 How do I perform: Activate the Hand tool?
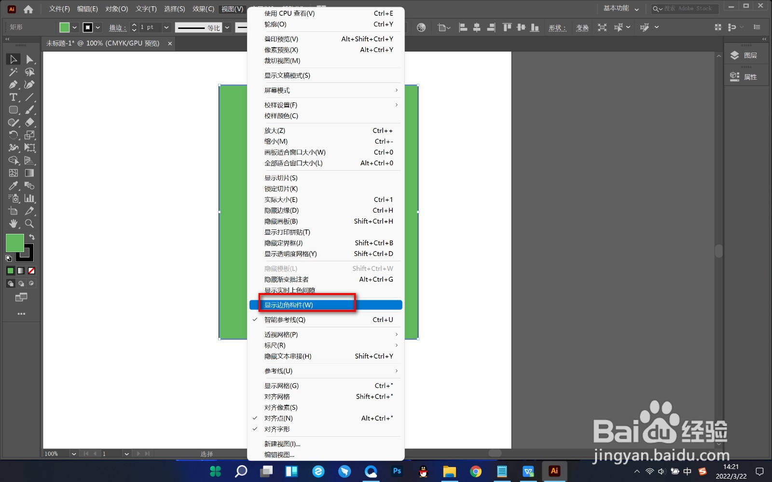(x=13, y=224)
